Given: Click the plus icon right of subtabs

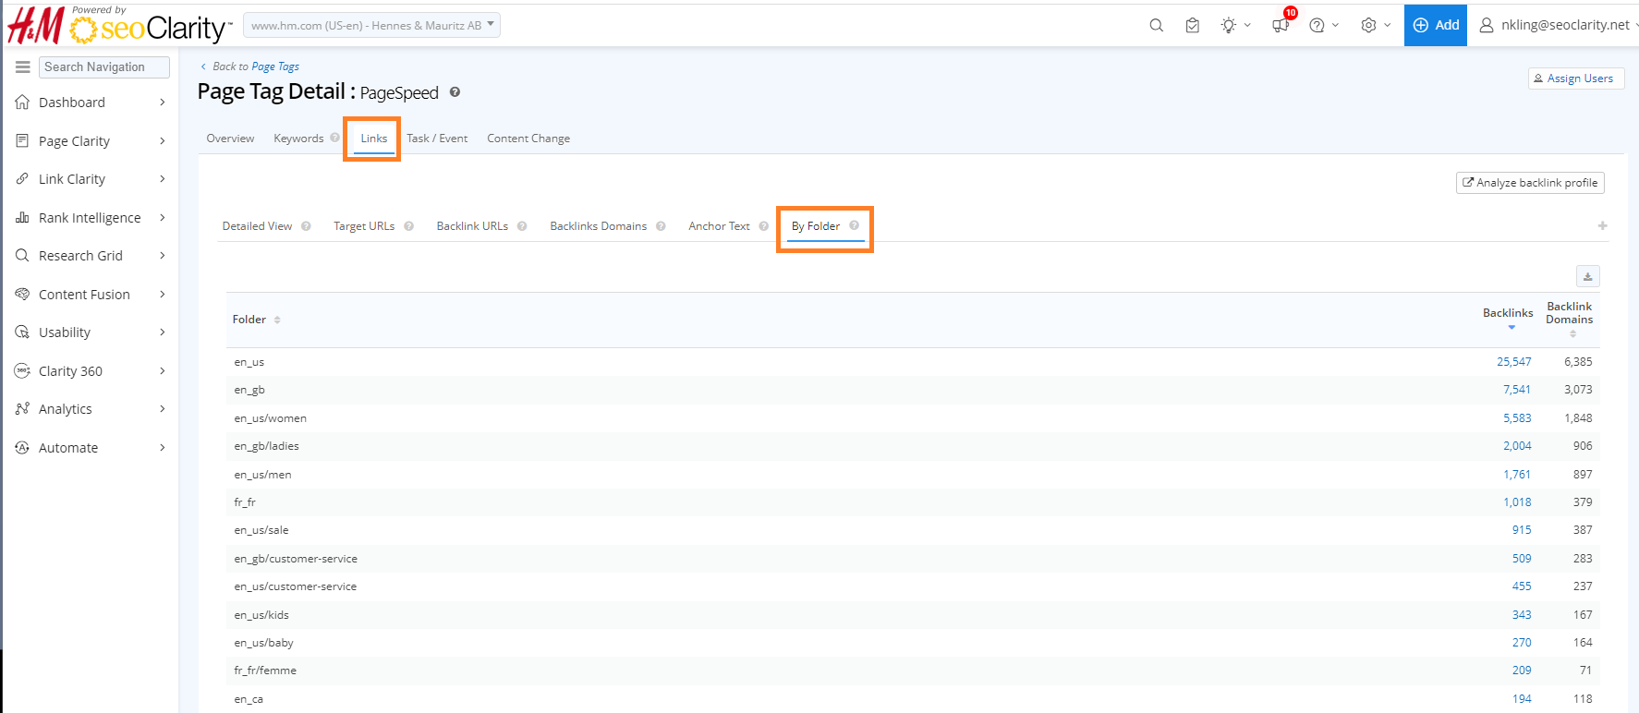Looking at the screenshot, I should click(1602, 226).
